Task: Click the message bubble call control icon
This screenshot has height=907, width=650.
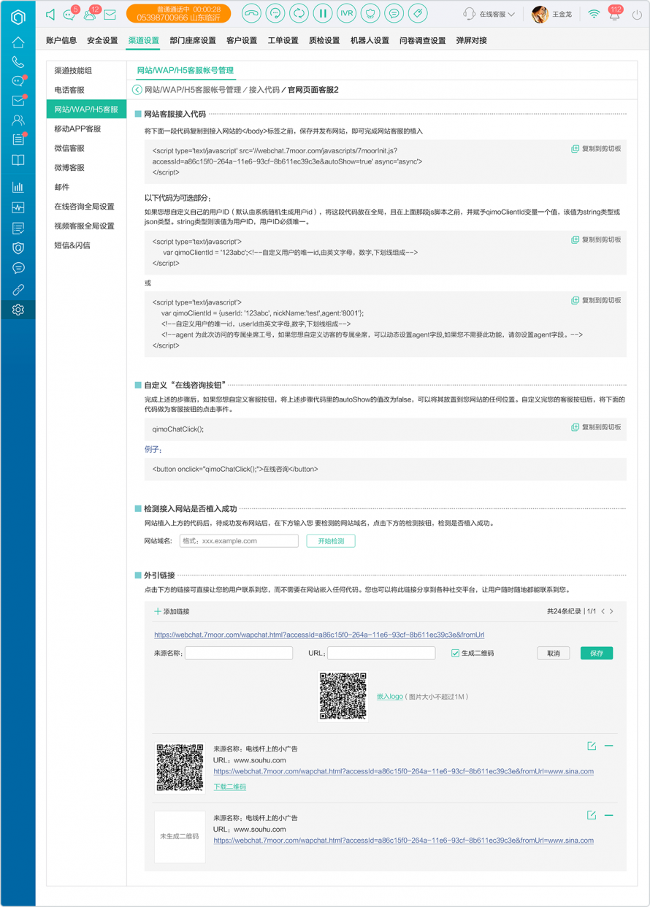Action: tap(394, 13)
